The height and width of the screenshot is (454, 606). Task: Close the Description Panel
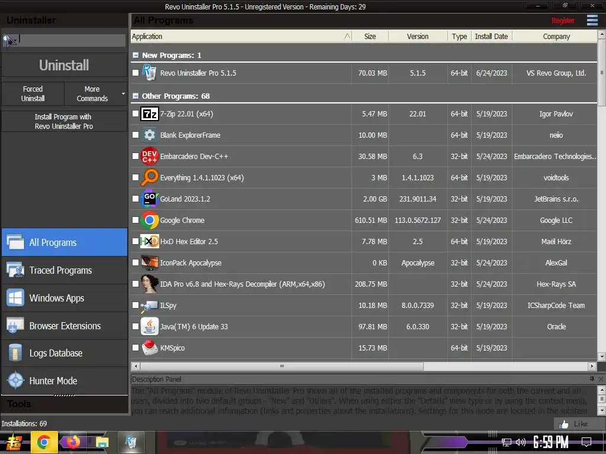(601, 379)
